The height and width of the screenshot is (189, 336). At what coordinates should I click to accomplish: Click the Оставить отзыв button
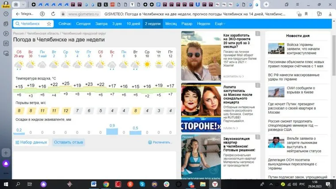[69, 142]
